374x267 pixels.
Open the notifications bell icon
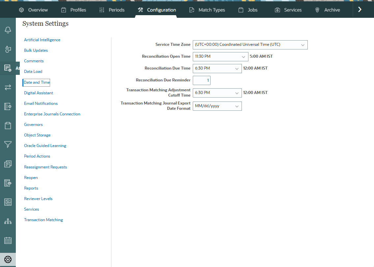8,30
